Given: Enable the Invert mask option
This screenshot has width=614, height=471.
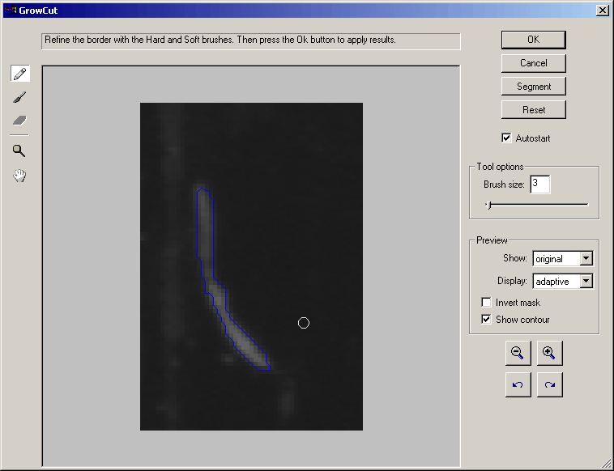Looking at the screenshot, I should coord(487,303).
